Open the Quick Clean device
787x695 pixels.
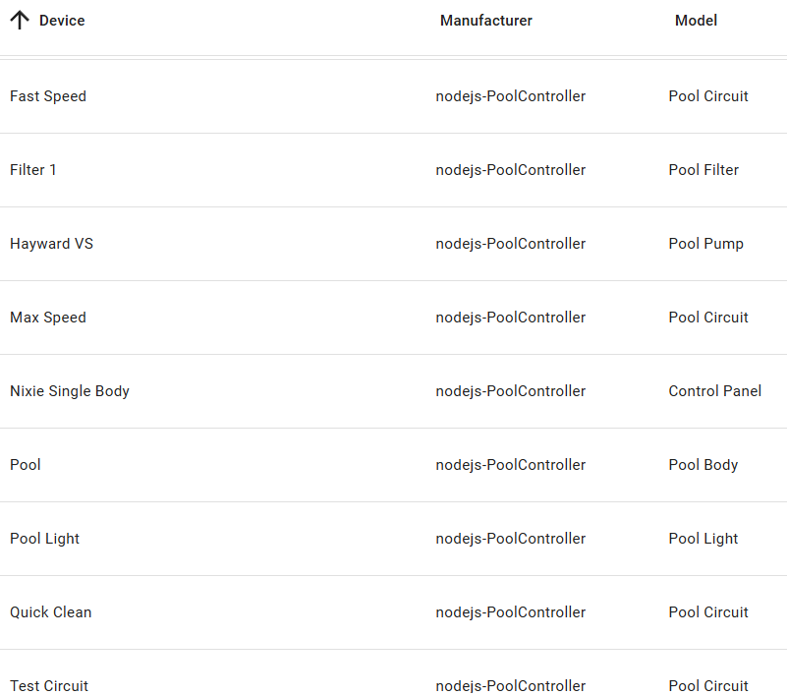pyautogui.click(x=50, y=612)
